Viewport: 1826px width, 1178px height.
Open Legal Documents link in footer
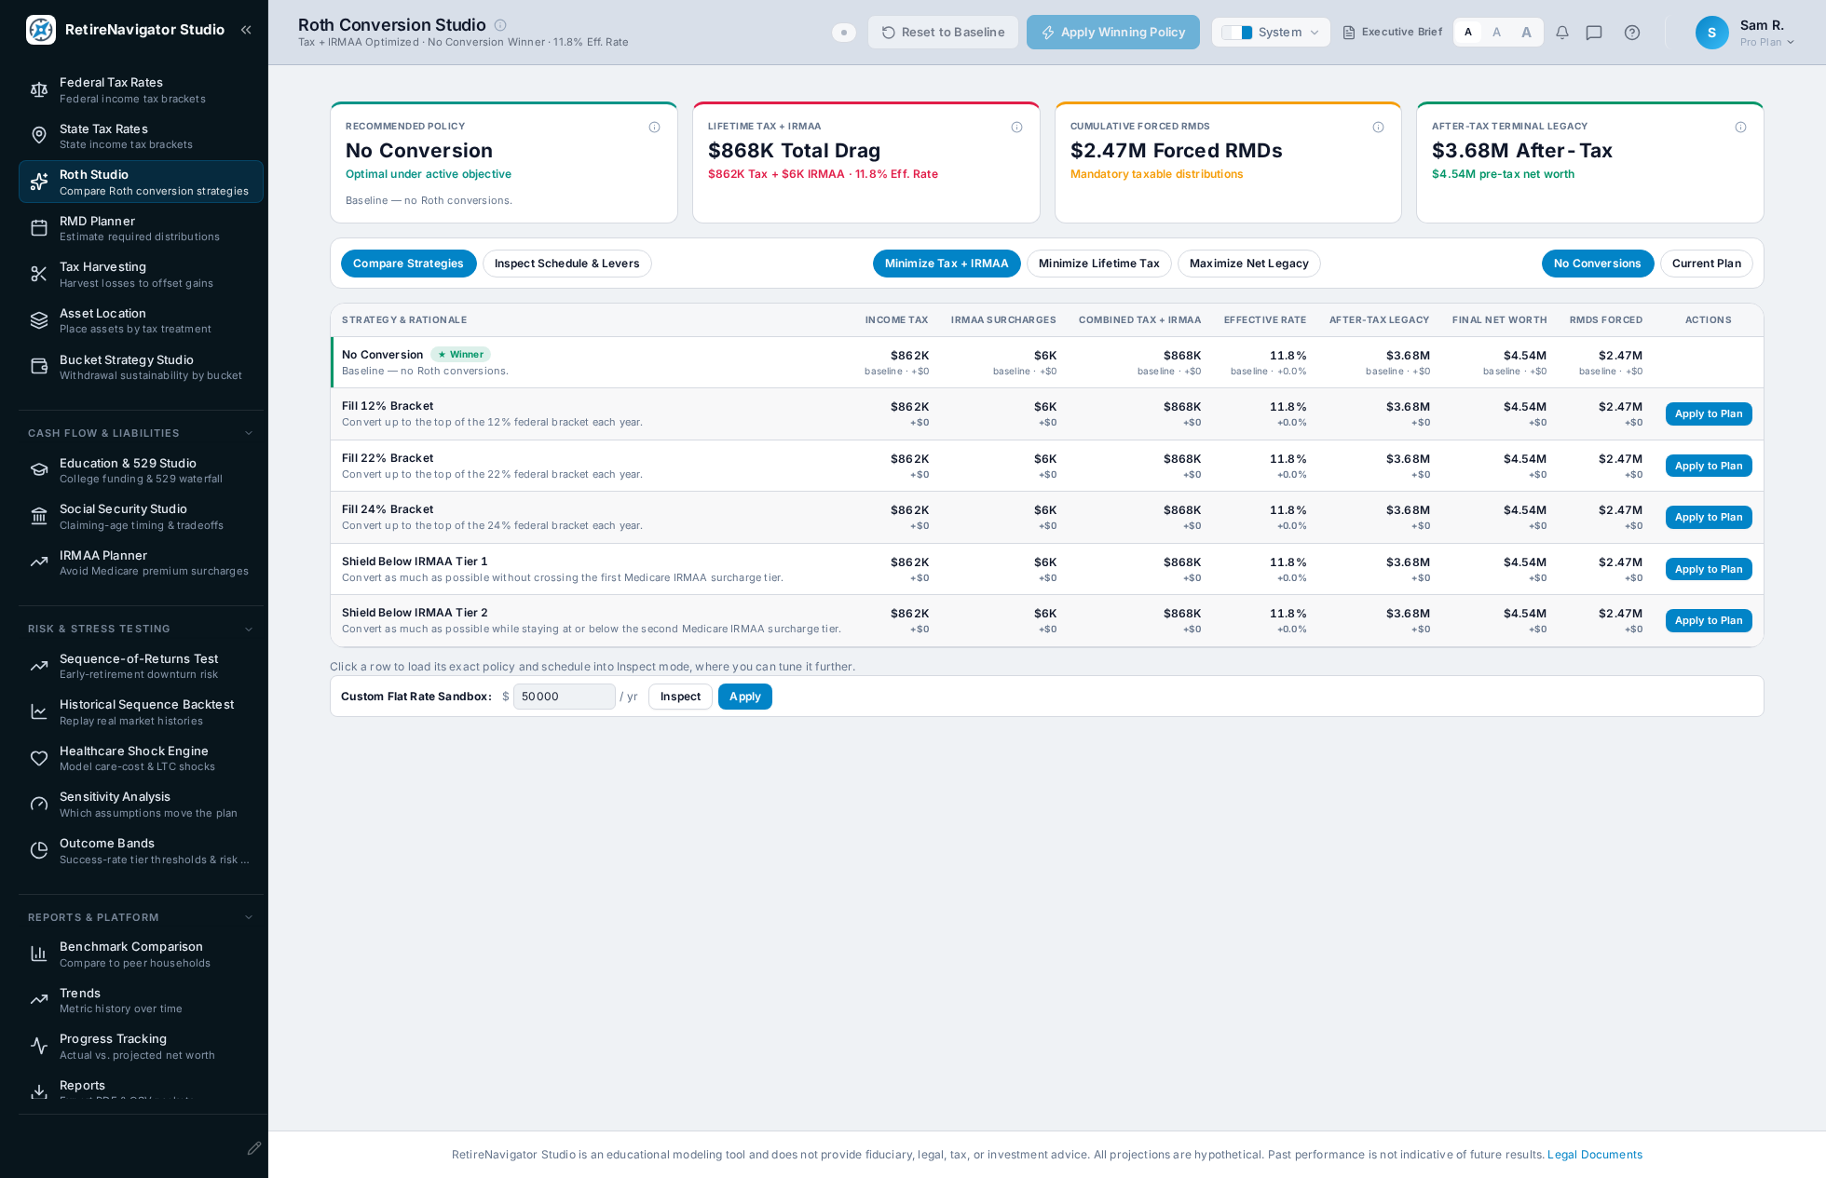tap(1595, 1155)
